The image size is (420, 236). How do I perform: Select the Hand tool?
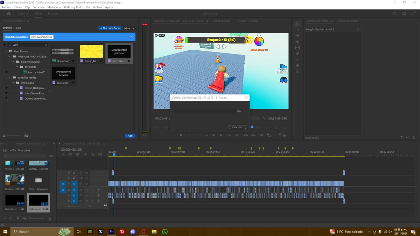click(297, 65)
